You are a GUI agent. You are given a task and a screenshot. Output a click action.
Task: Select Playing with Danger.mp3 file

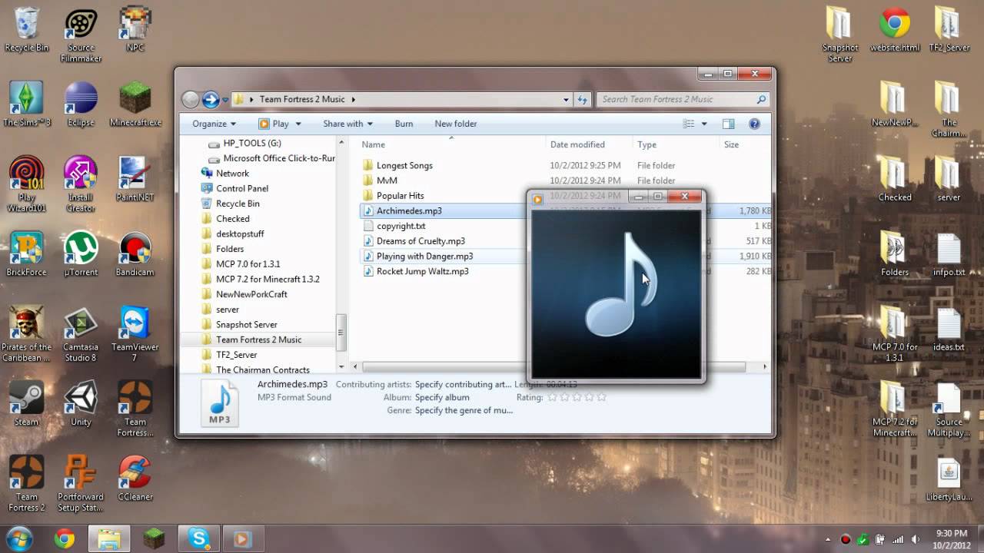(424, 257)
